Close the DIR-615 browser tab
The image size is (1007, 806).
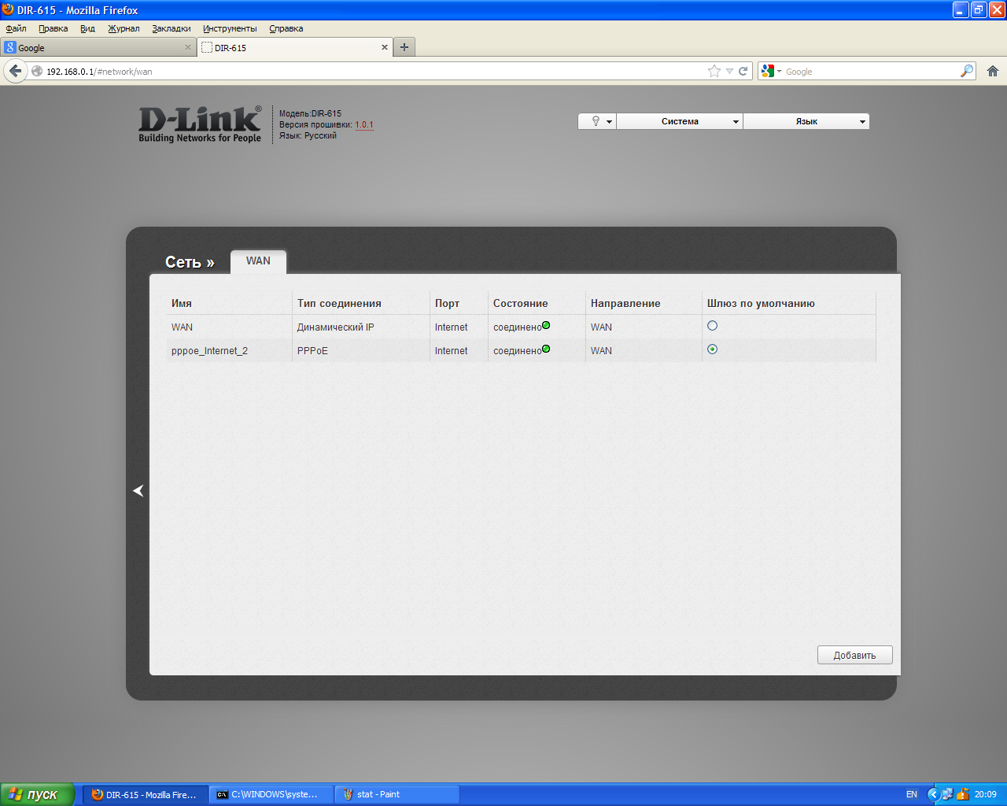point(385,47)
